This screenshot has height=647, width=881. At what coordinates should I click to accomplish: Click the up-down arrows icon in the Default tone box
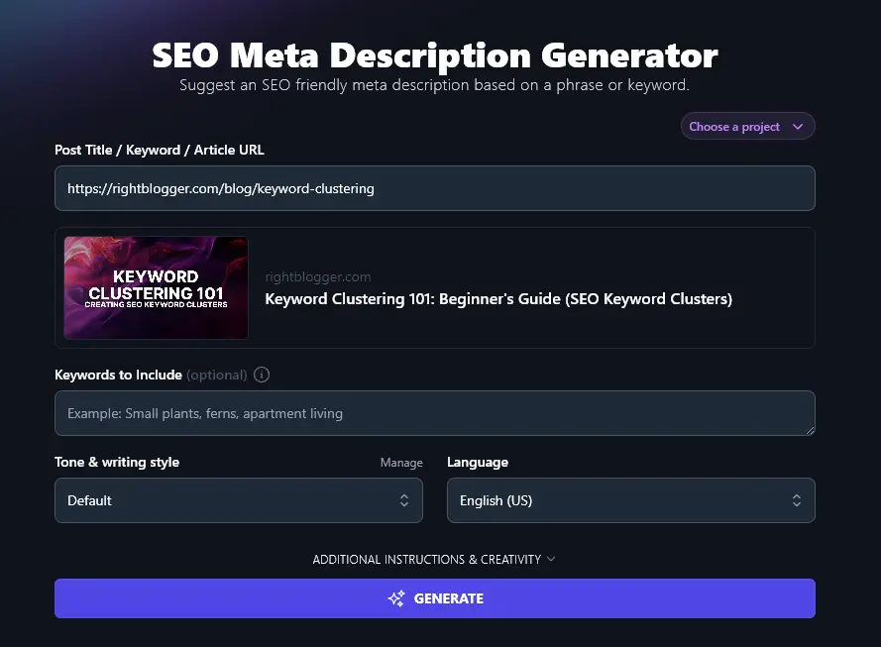(x=404, y=500)
